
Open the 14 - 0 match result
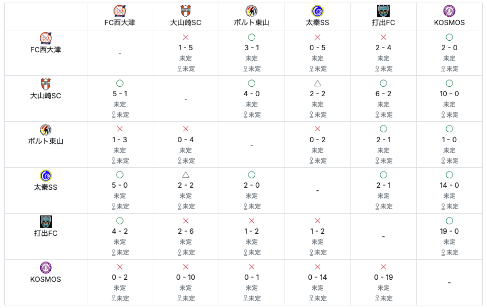[x=449, y=186]
